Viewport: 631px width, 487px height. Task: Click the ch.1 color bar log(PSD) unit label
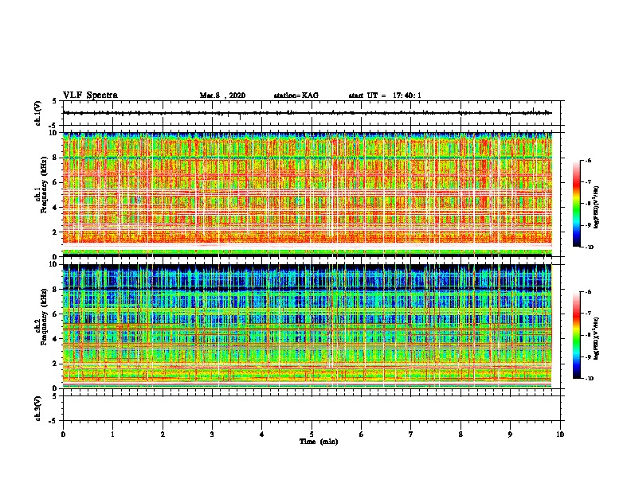tap(597, 208)
